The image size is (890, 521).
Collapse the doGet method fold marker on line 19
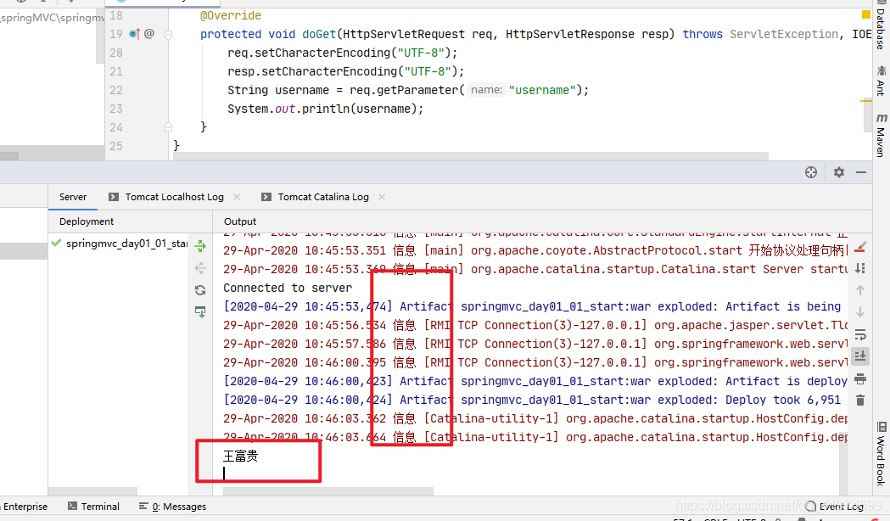coord(169,35)
